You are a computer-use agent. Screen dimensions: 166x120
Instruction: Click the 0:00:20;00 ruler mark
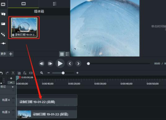[x=74, y=84]
